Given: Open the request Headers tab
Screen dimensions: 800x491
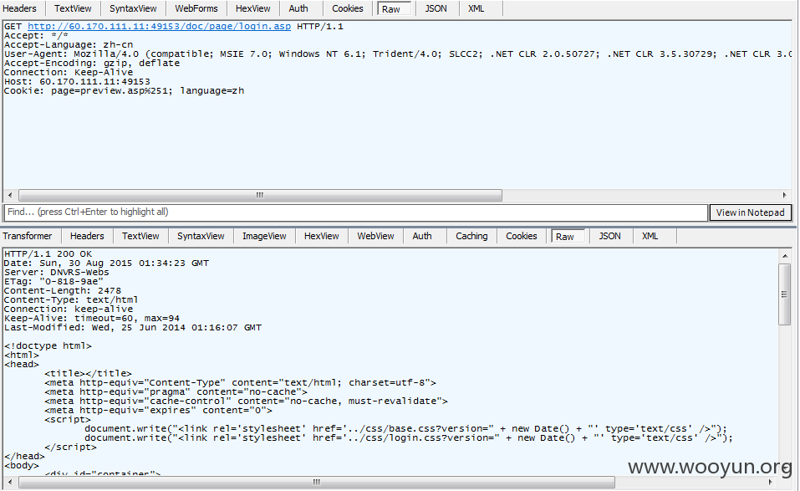Looking at the screenshot, I should point(20,8).
